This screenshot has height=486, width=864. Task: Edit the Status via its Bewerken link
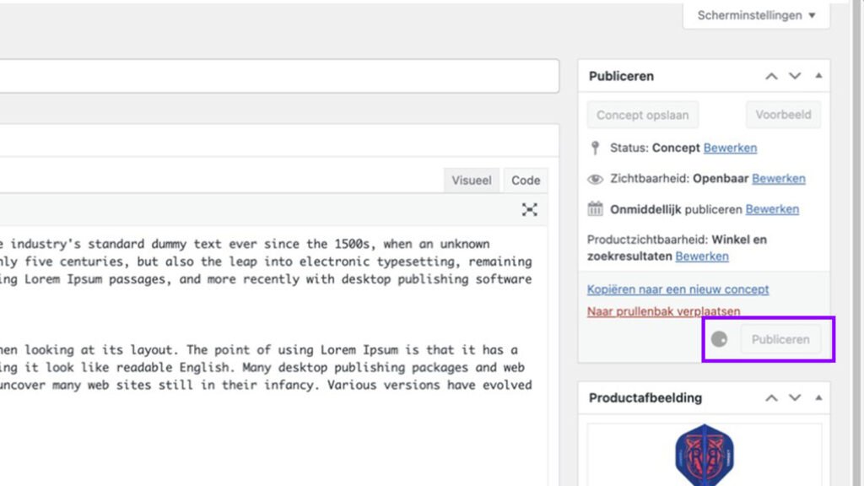pos(730,148)
